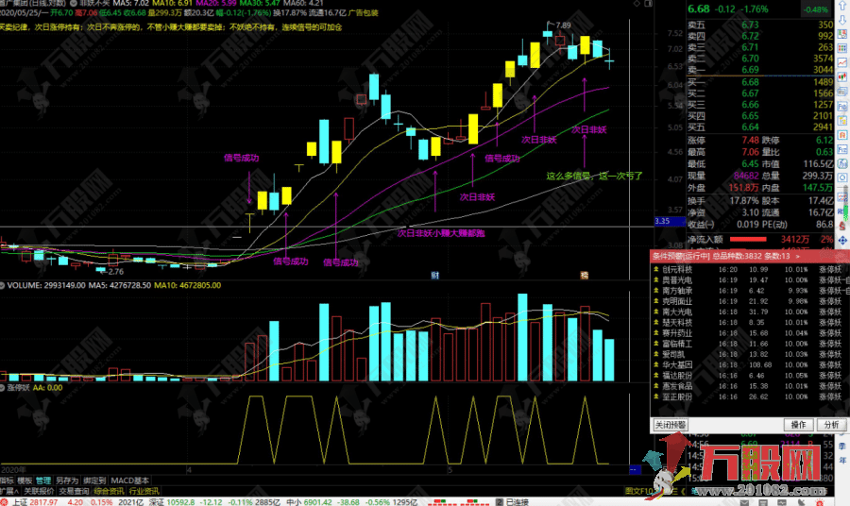The width and height of the screenshot is (850, 506).
Task: Select the 奥普光电 alert row
Action: [750, 280]
